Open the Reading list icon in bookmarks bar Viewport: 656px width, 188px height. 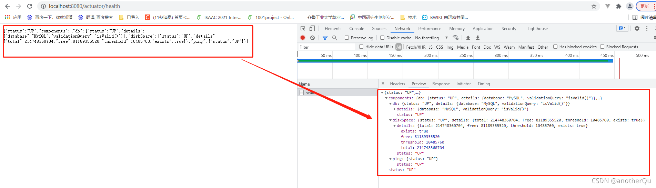coord(635,17)
